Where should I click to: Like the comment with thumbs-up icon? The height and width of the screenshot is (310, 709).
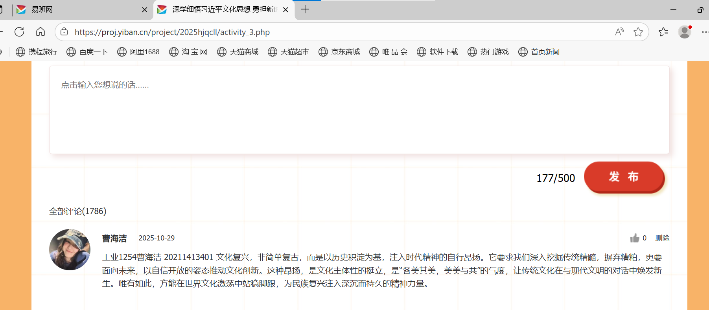point(634,238)
